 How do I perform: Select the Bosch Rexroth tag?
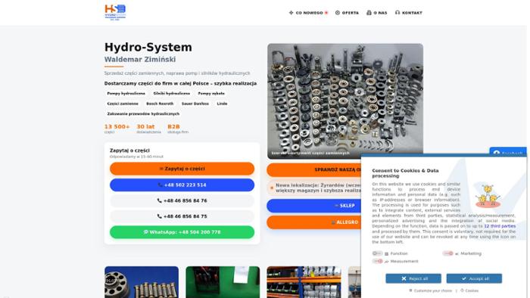coord(160,104)
